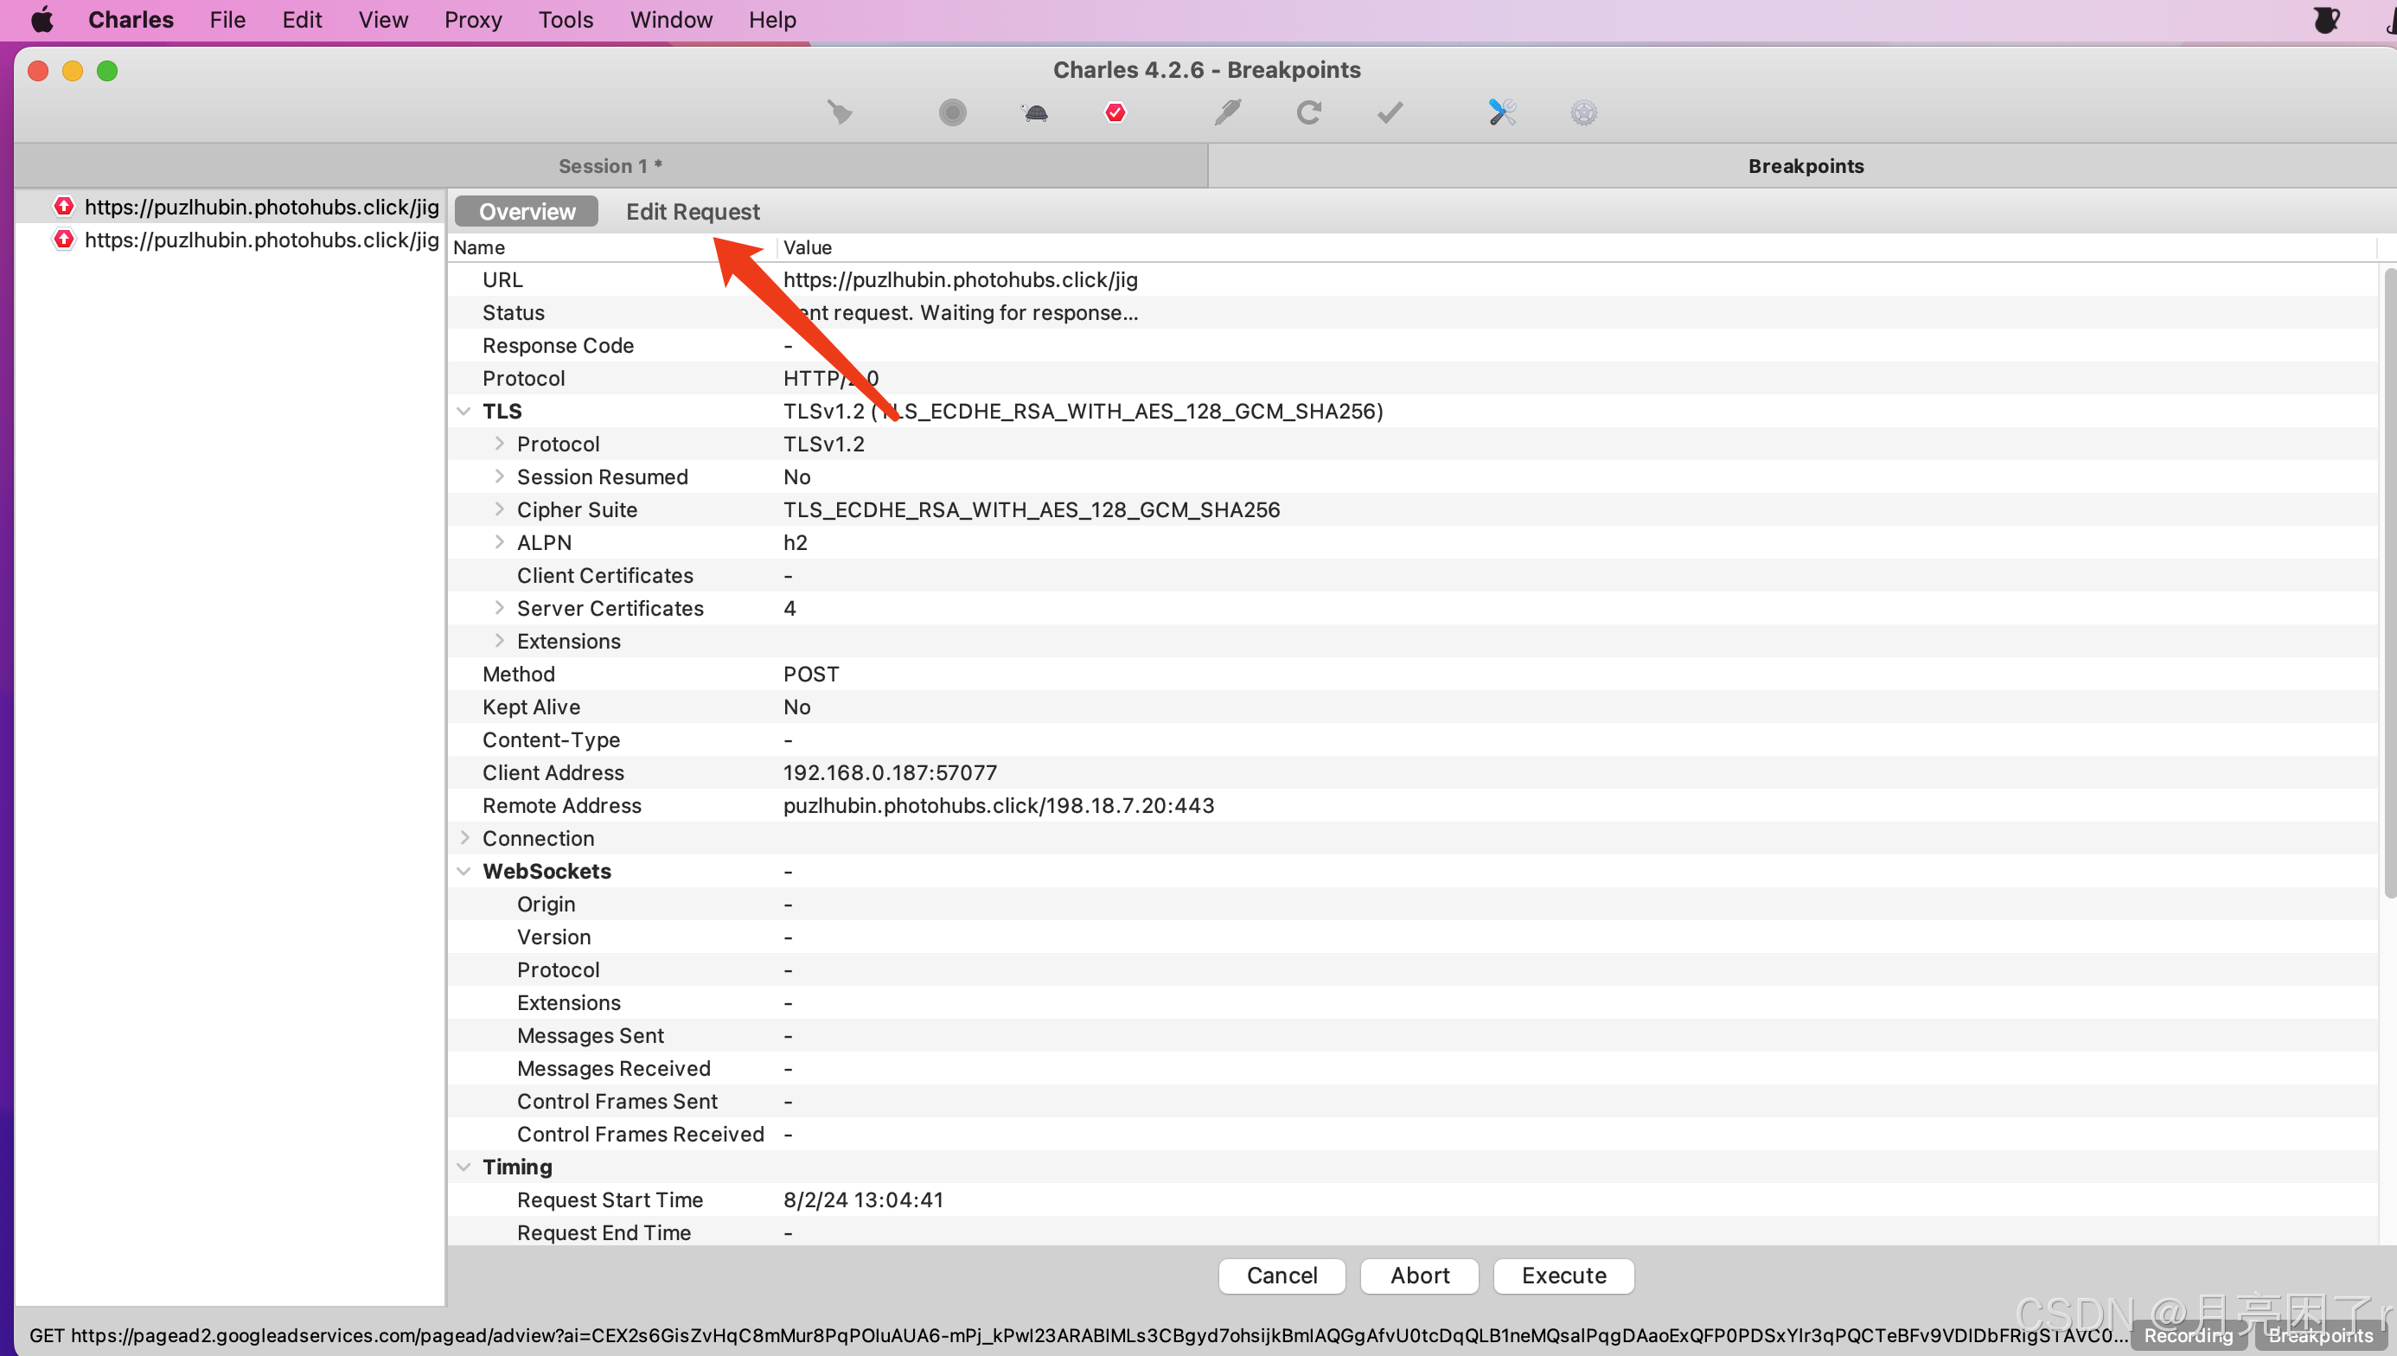2397x1356 pixels.
Task: Expand the Connection section details
Action: (x=466, y=838)
